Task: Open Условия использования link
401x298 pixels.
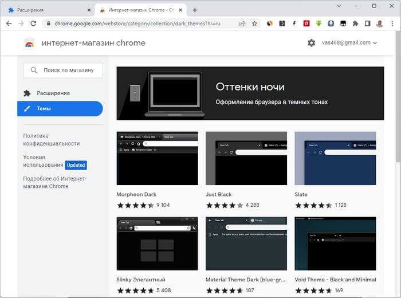Action: (x=43, y=161)
